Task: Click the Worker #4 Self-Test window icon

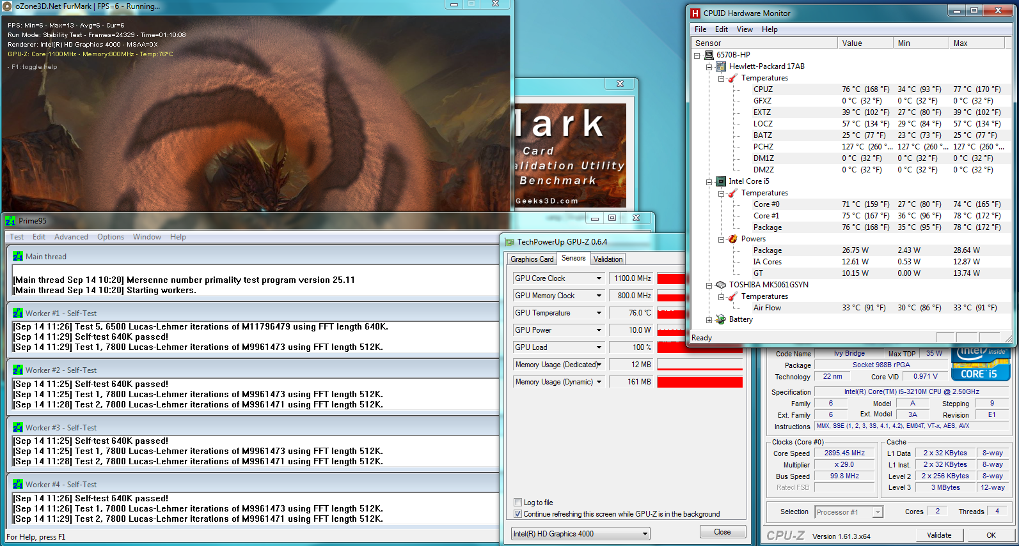Action: tap(18, 485)
